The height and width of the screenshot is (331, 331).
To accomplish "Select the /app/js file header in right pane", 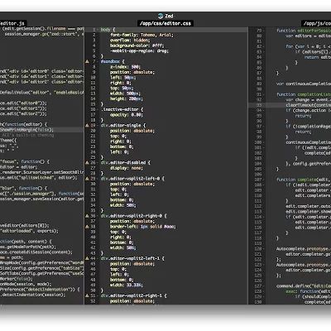I will click(x=316, y=23).
